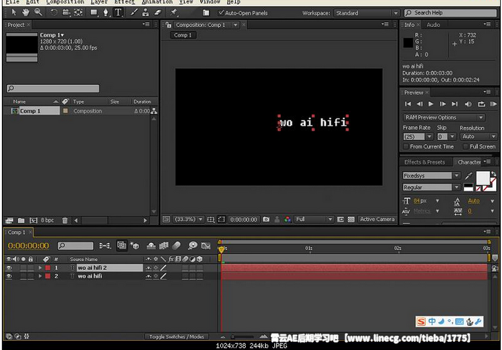Click the white fill color swatch
Image resolution: width=502 pixels, height=350 pixels.
click(483, 178)
